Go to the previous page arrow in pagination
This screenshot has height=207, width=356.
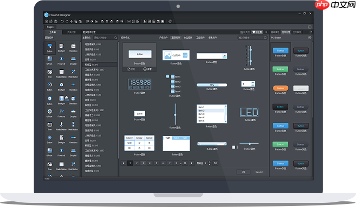pos(123,163)
